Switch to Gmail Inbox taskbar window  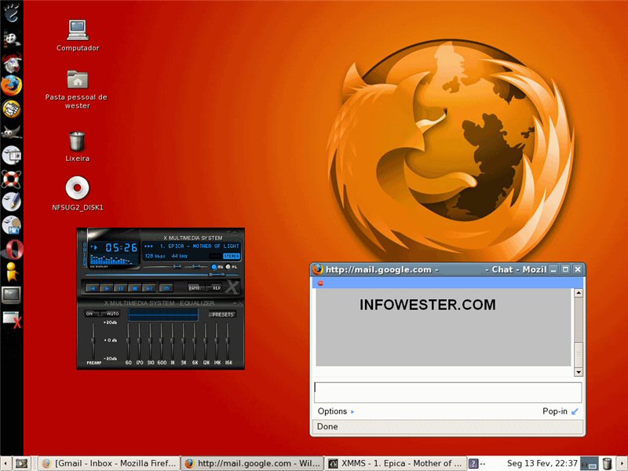109,463
